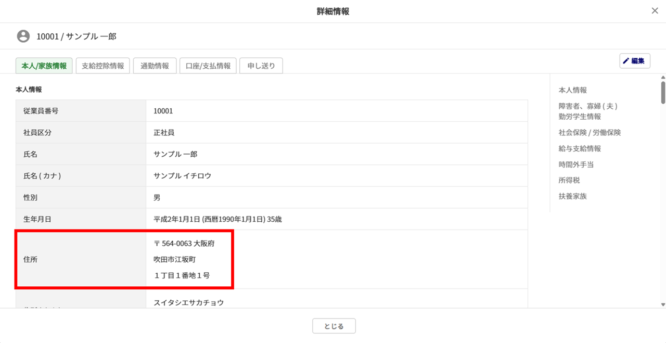Click the 10001 / サンプル 一郎 header name
The image size is (666, 343).
(x=76, y=36)
